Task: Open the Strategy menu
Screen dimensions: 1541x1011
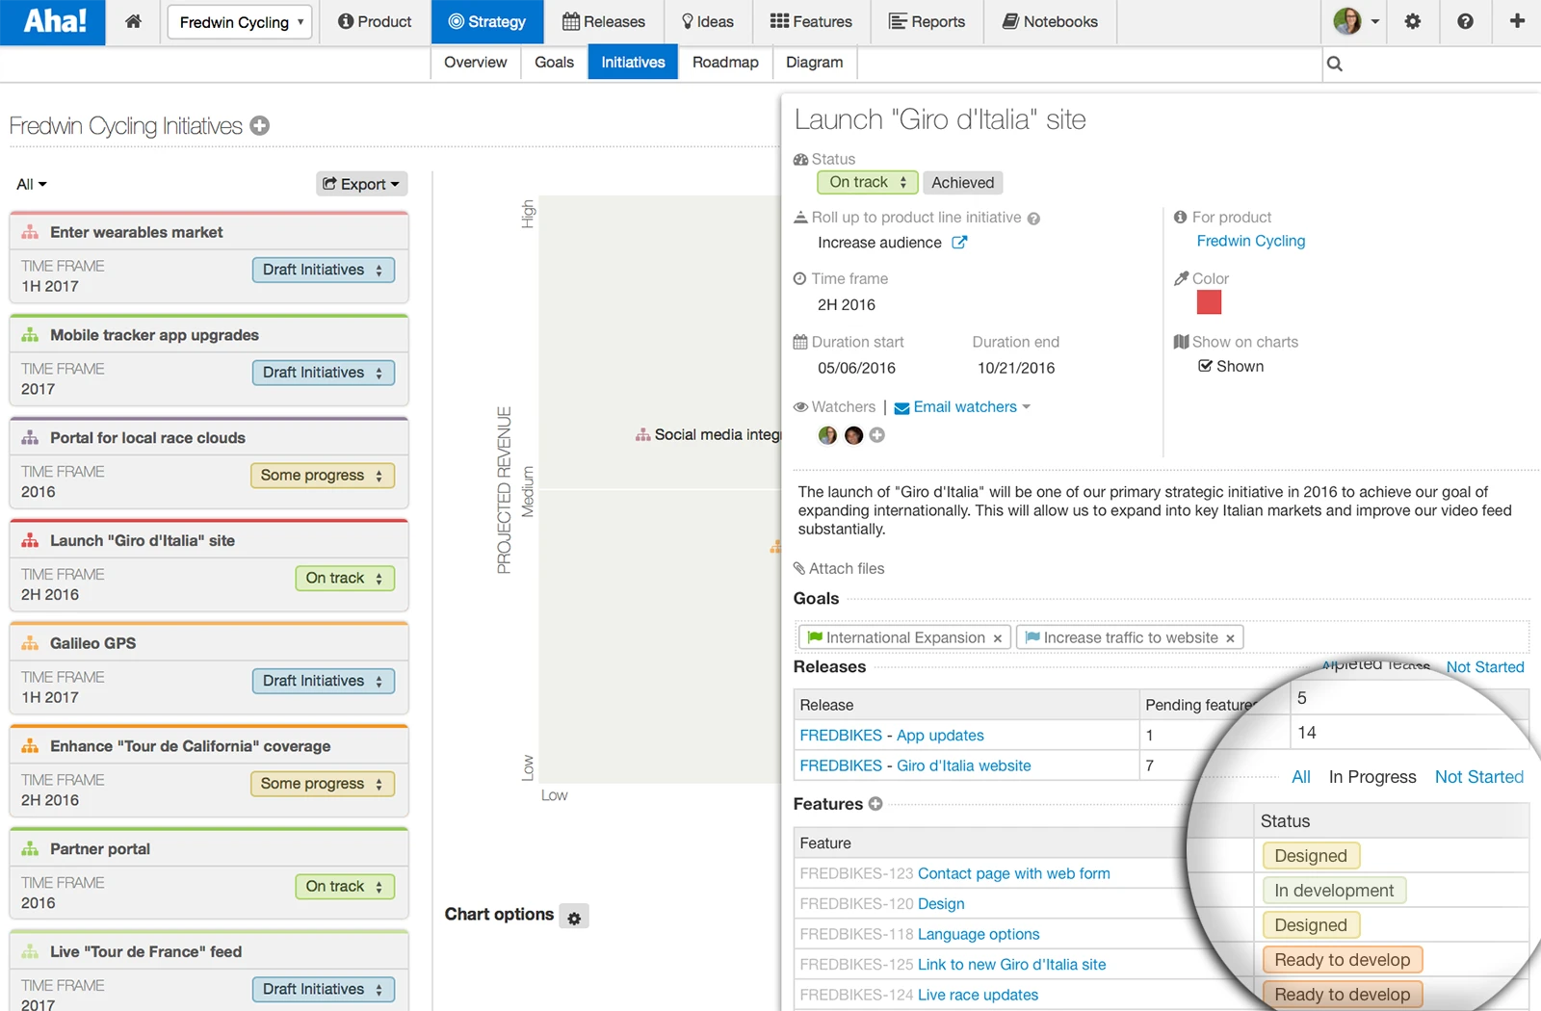Action: [x=487, y=21]
